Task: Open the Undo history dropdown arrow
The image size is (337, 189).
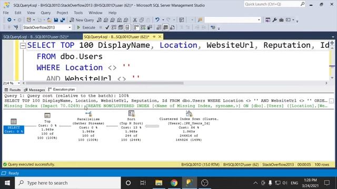Action: pyautogui.click(x=163, y=20)
